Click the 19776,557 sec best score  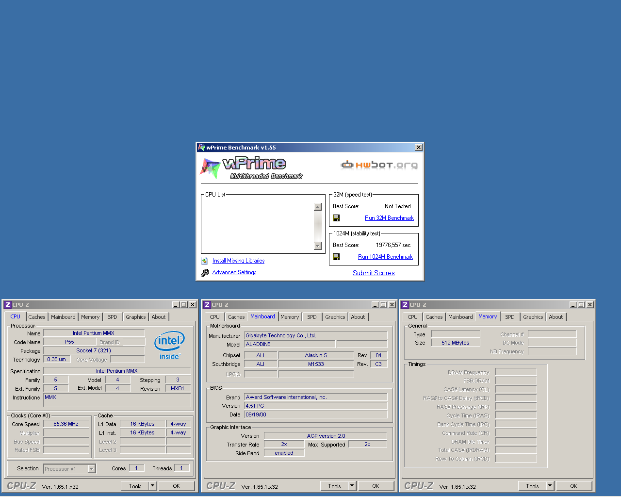click(393, 245)
